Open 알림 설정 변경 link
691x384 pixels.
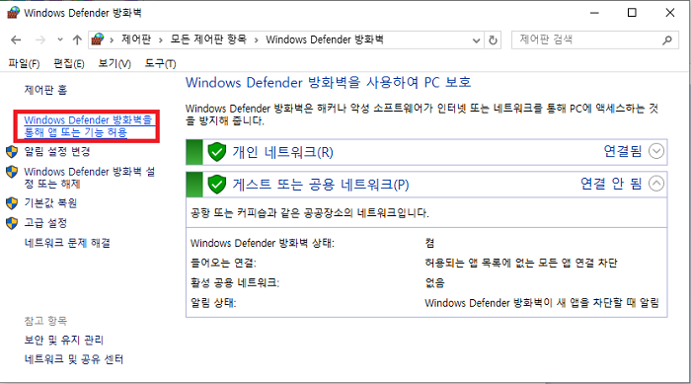pyautogui.click(x=57, y=152)
